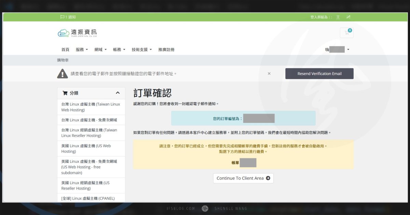Viewport: 410px width, 215px height.
Task: Click the cart icon in the 分類 panel header
Action: pos(65,92)
